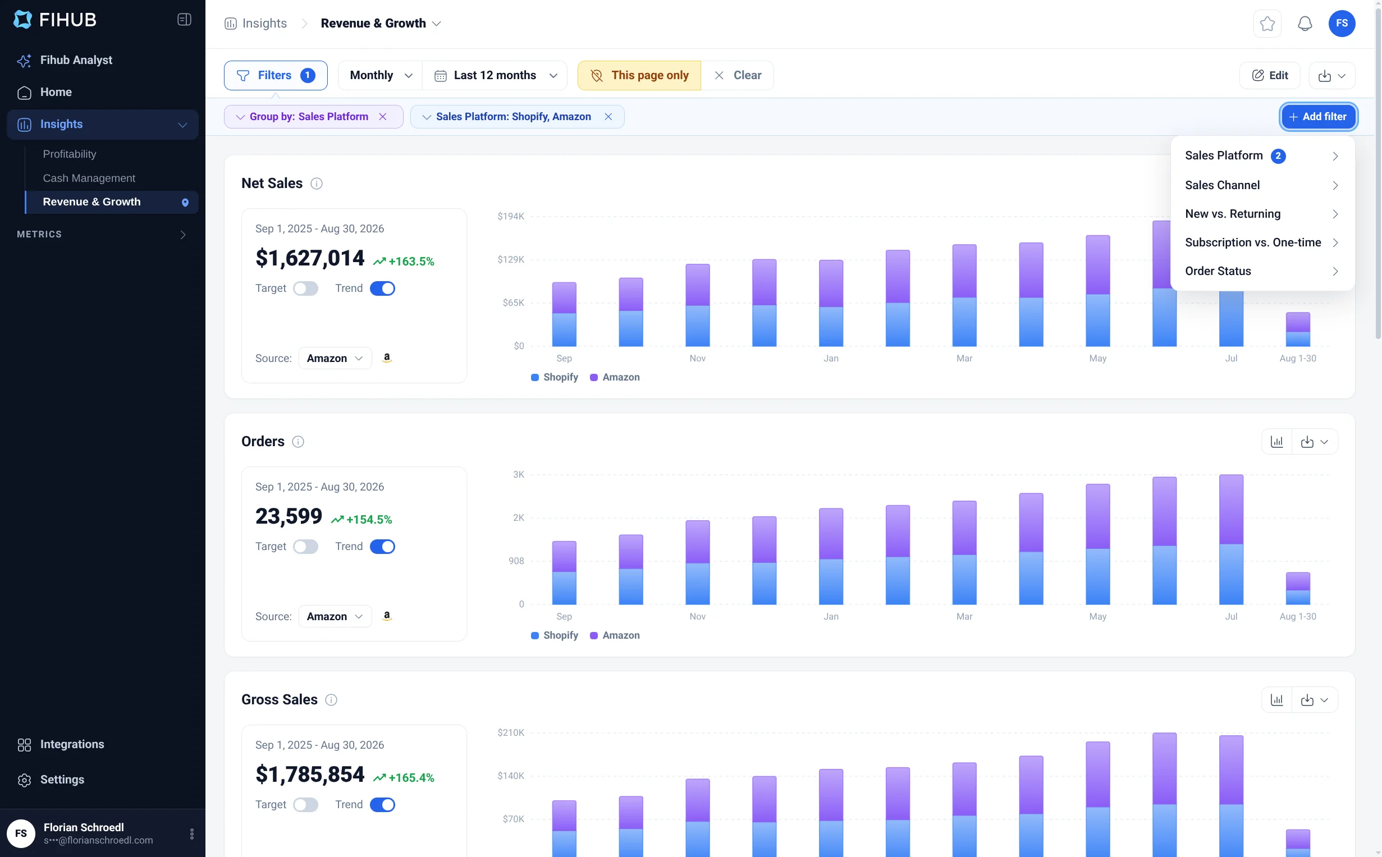
Task: Click the Orders export download icon
Action: coord(1315,442)
